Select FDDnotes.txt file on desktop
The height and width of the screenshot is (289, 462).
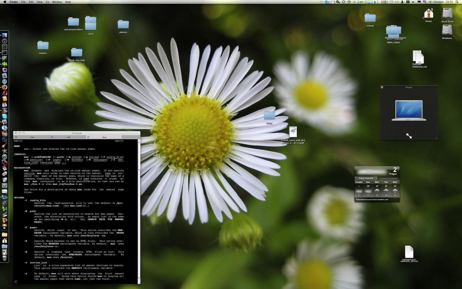[x=419, y=60]
